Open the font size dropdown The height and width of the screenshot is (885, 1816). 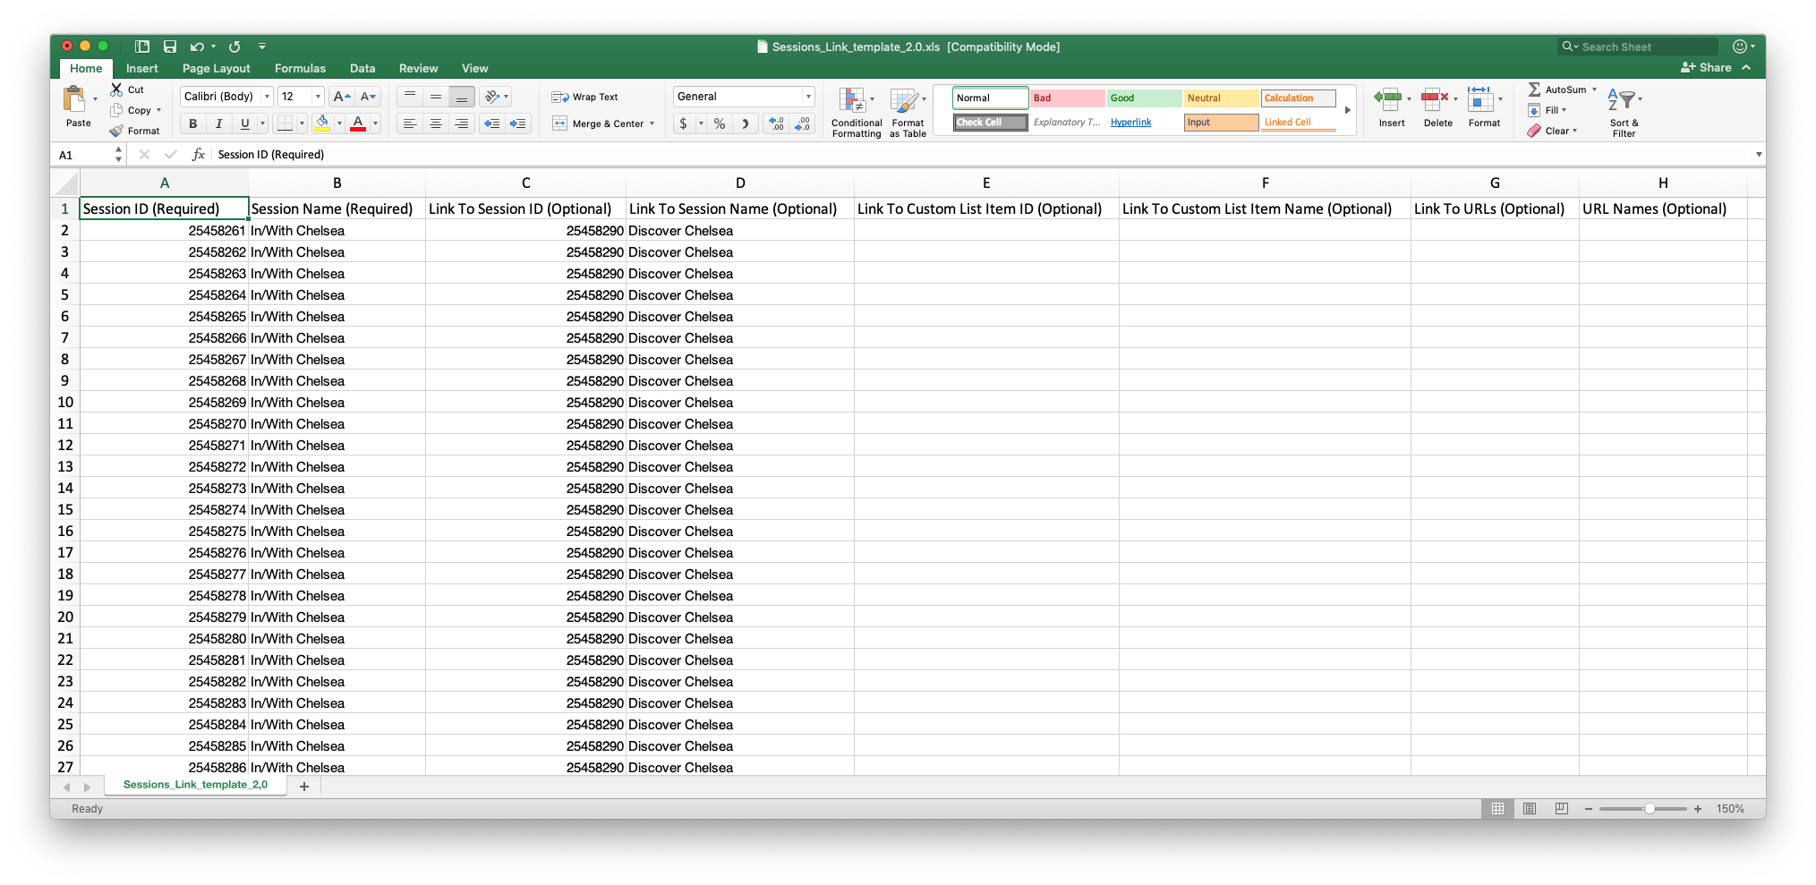[316, 96]
